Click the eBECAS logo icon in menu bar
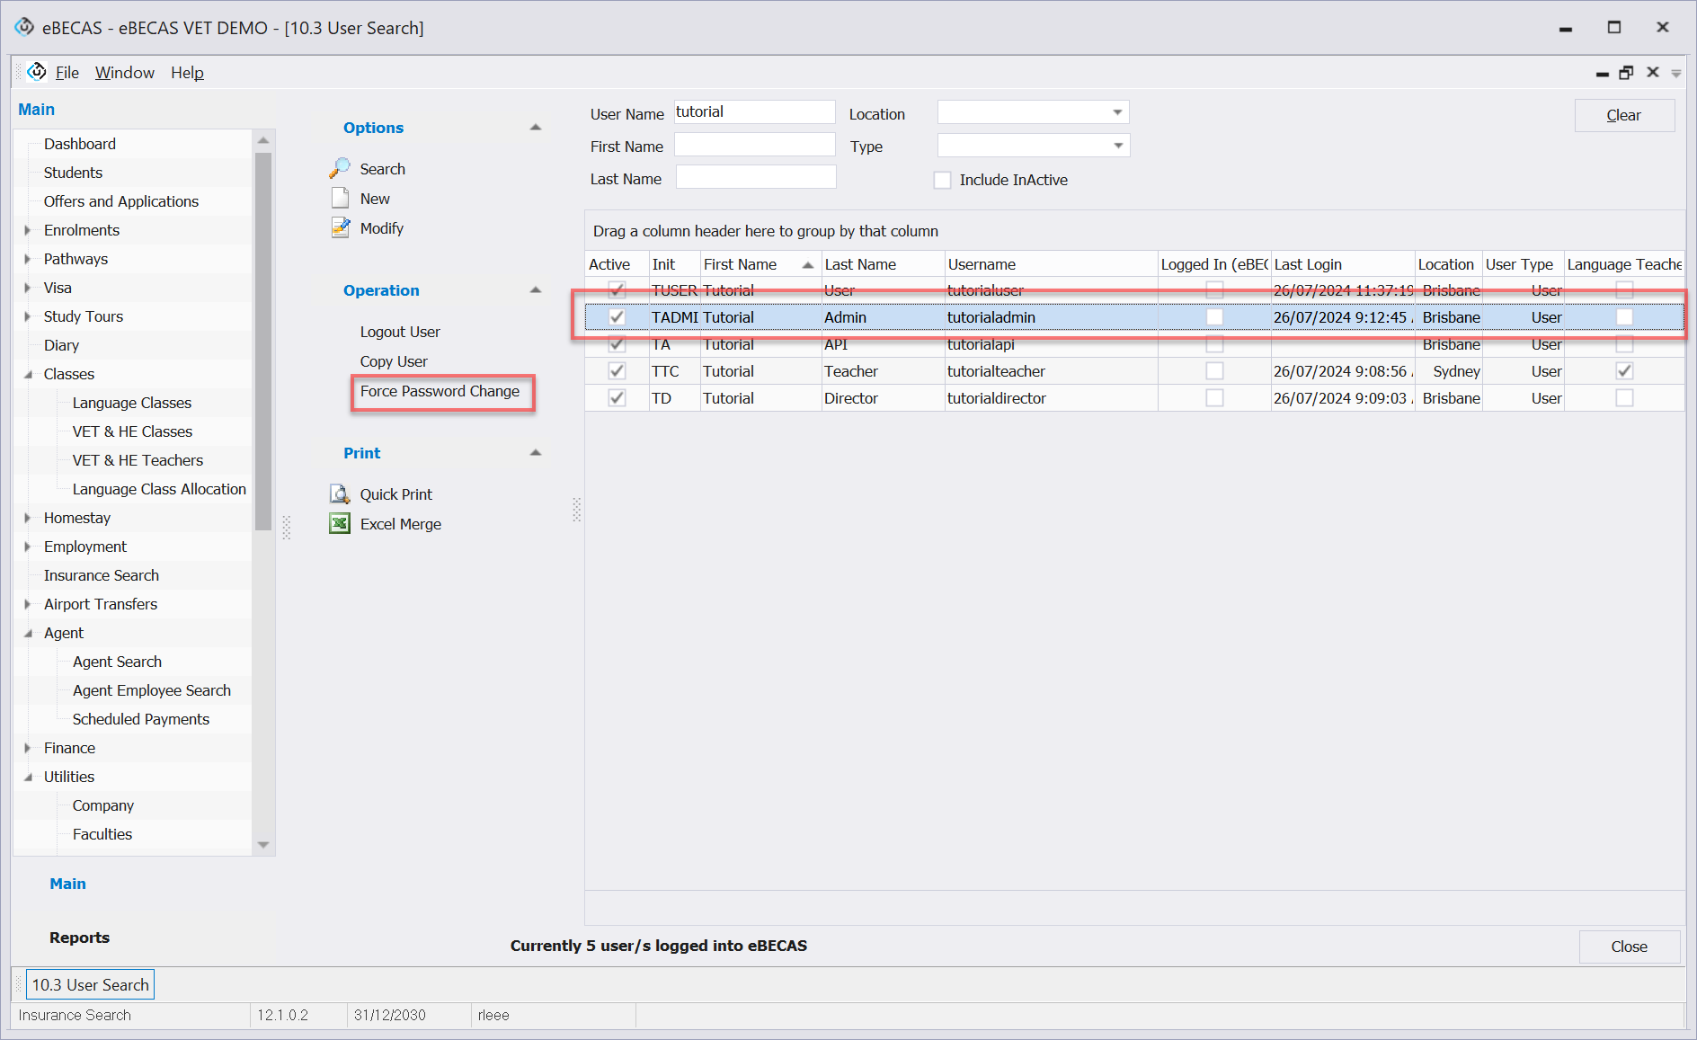Viewport: 1697px width, 1040px height. point(37,72)
